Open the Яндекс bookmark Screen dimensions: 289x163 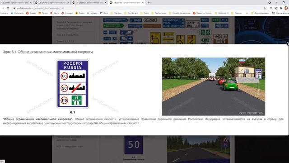(31, 13)
